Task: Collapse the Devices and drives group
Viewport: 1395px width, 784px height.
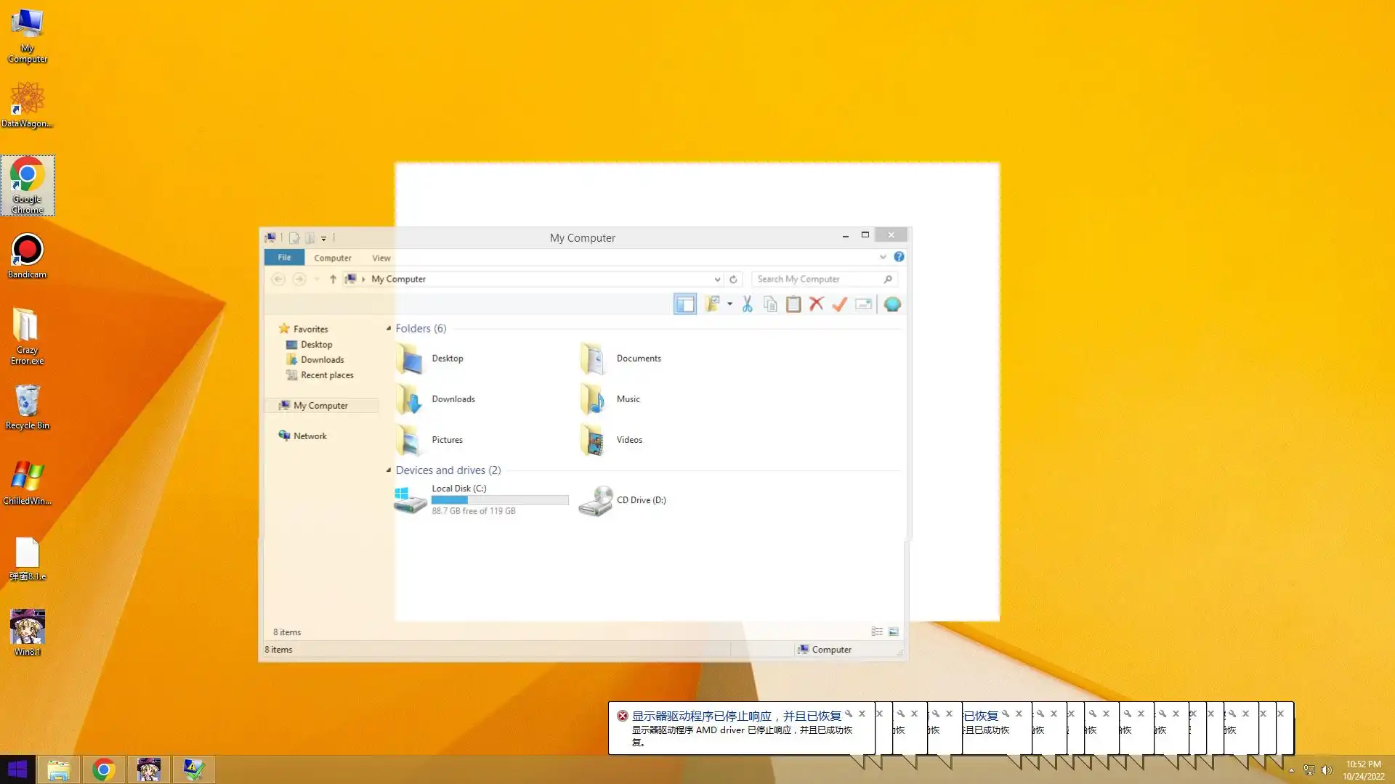Action: click(389, 470)
